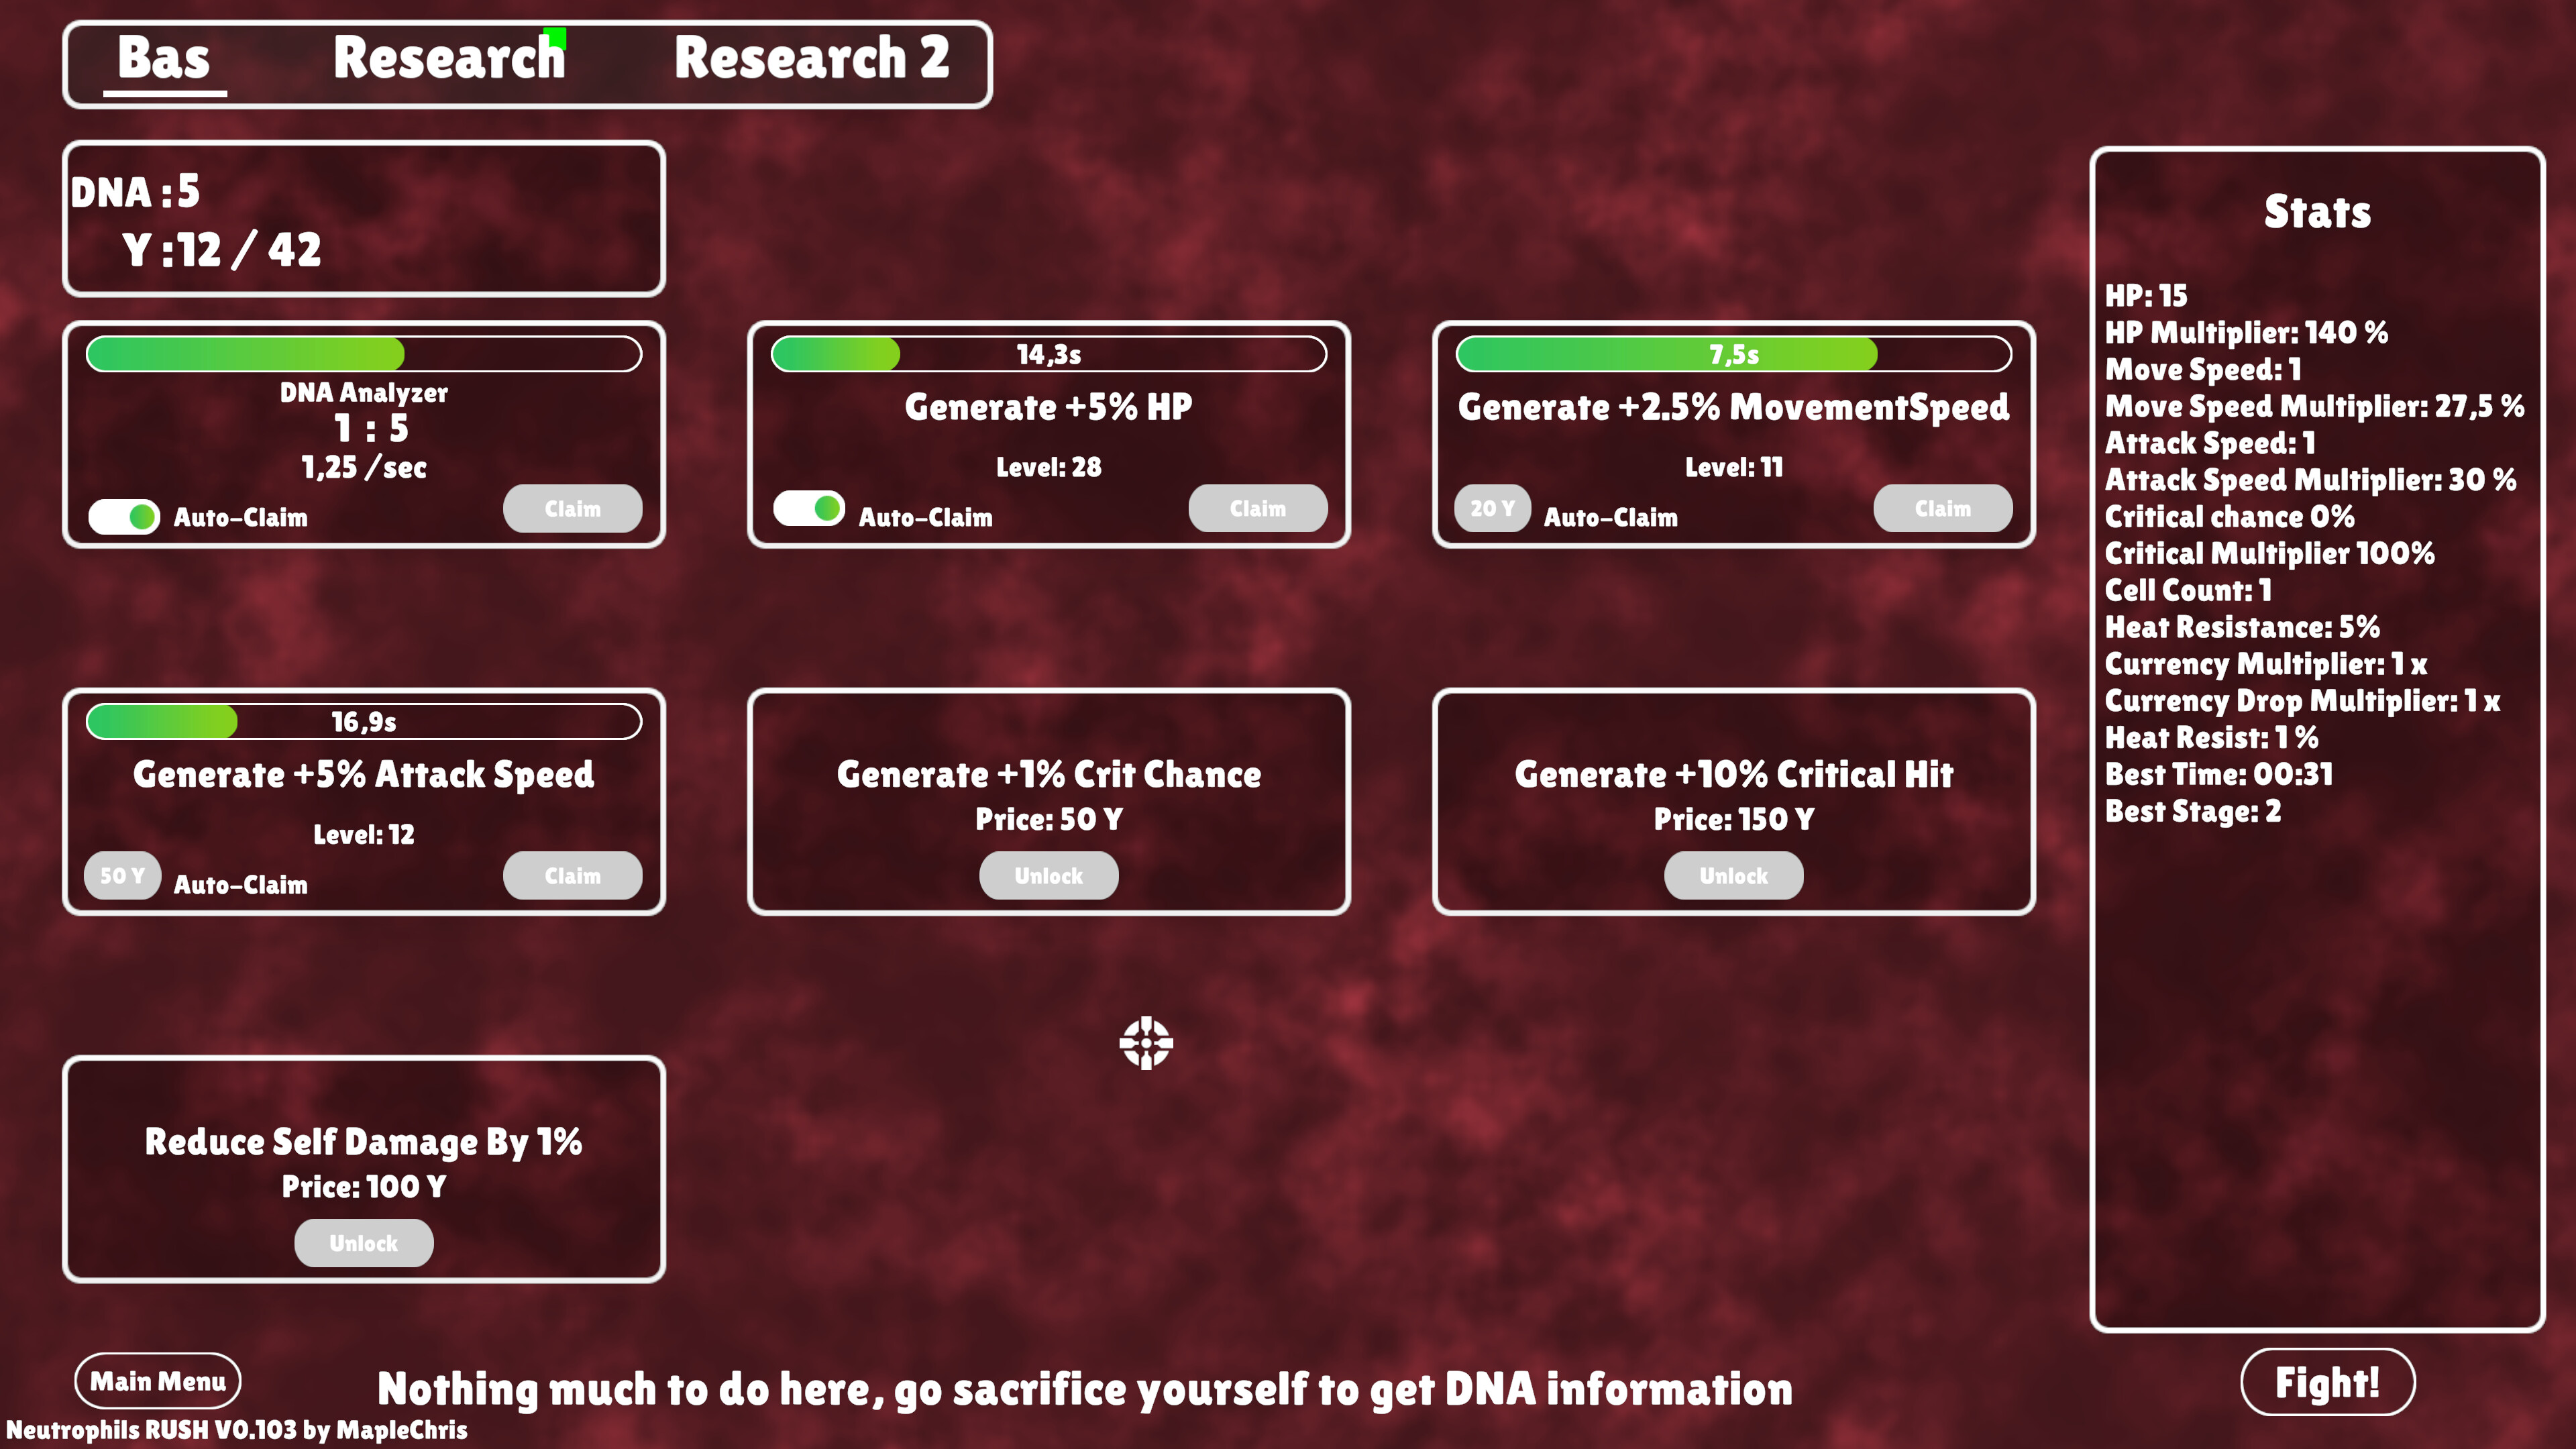Click 'Currency Drop Multiplier: 1 x' stat
Screen dimensions: 2576x1449
click(x=2302, y=701)
